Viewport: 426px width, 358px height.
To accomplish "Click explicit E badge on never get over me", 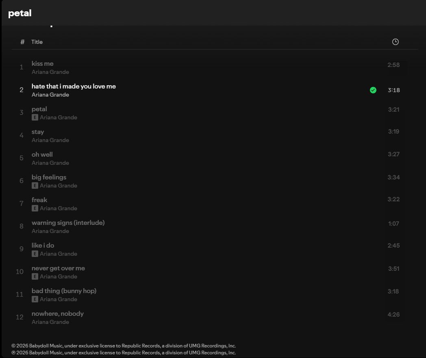I will point(35,277).
